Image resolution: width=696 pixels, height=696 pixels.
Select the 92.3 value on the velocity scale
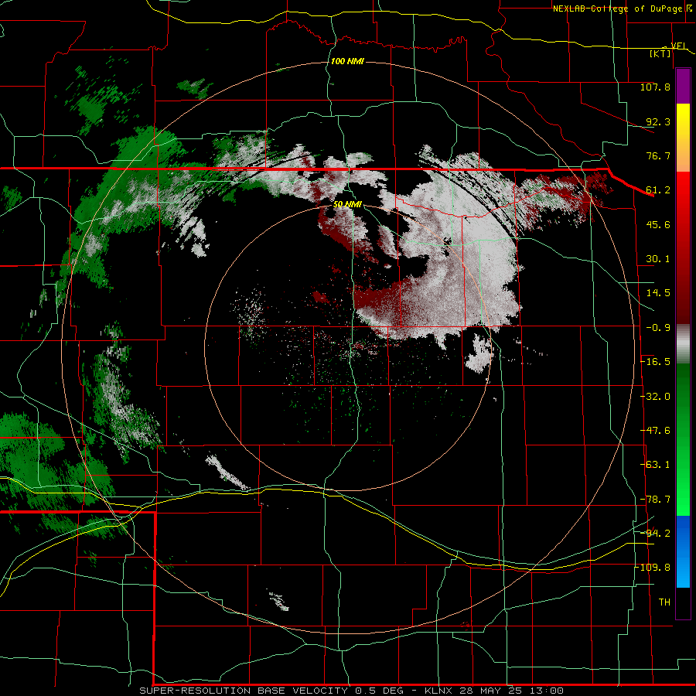(658, 121)
